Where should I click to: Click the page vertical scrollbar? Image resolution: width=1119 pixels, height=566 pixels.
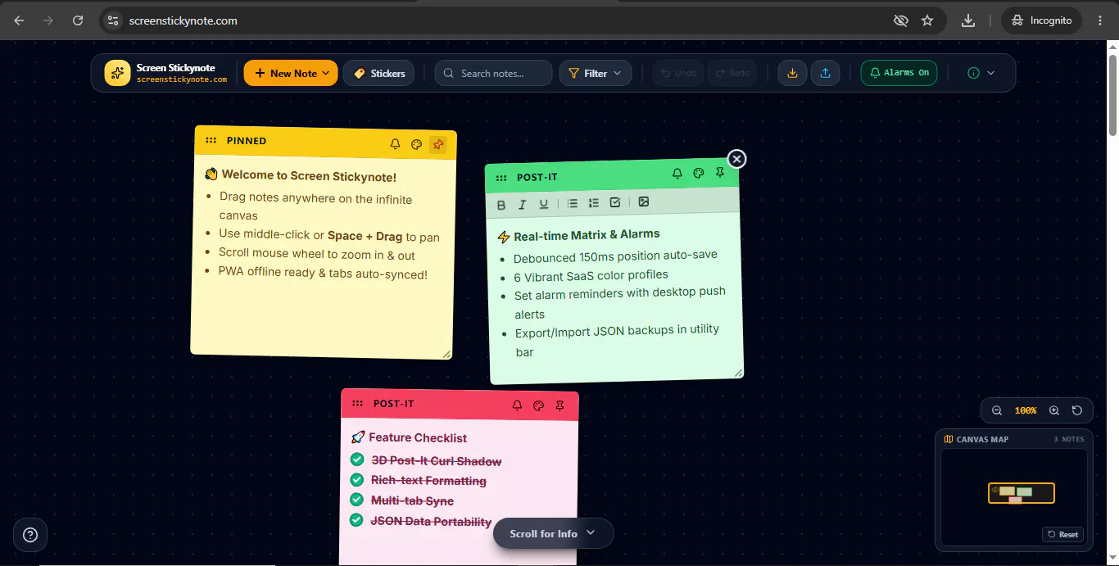coord(1112,95)
